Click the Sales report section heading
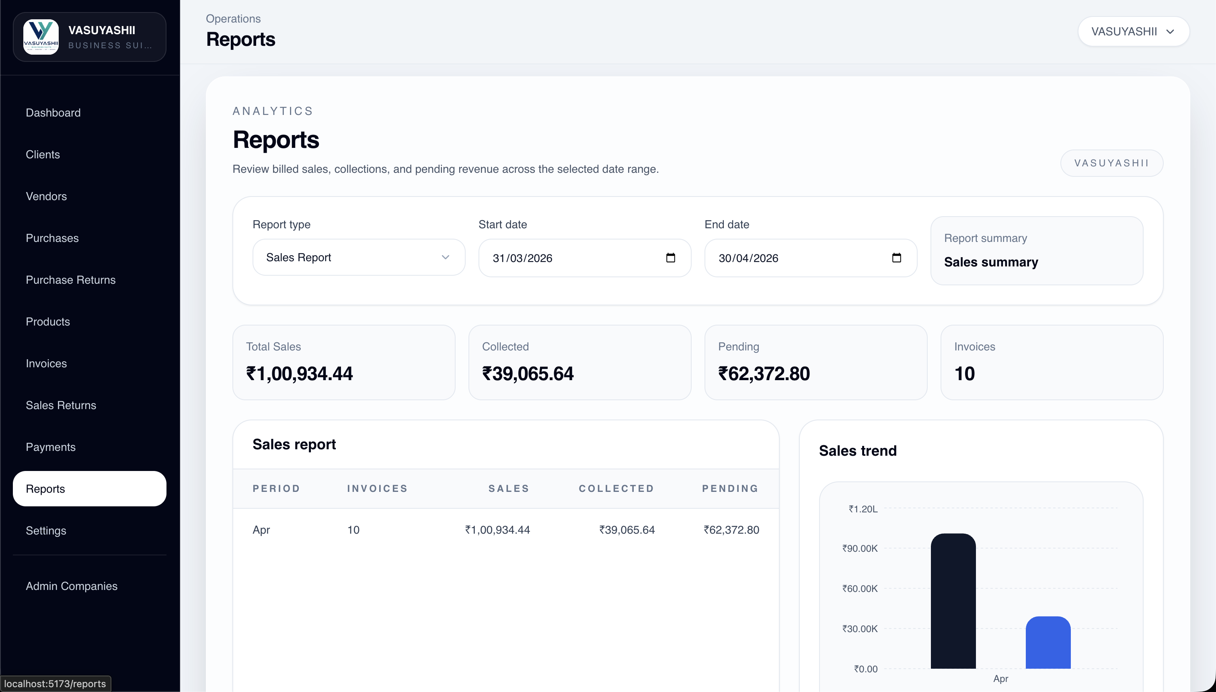This screenshot has width=1216, height=692. (x=294, y=444)
